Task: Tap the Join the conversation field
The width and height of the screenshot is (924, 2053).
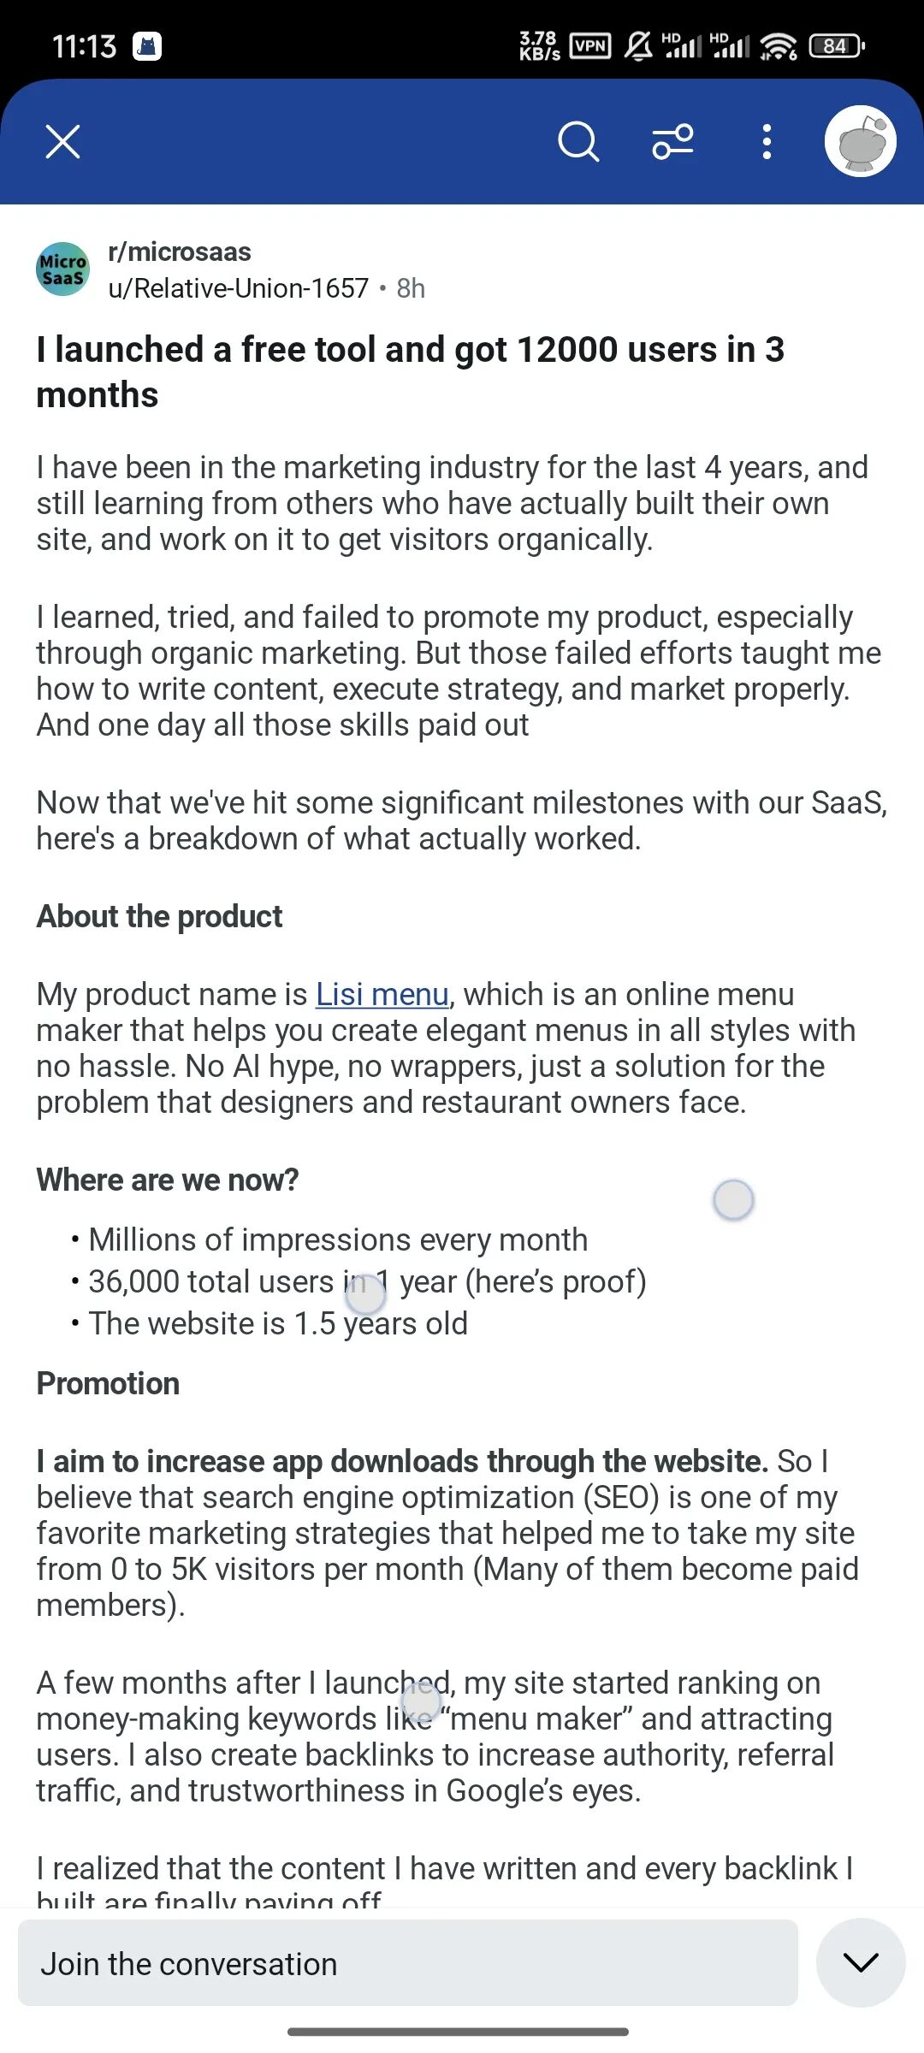Action: (408, 1963)
